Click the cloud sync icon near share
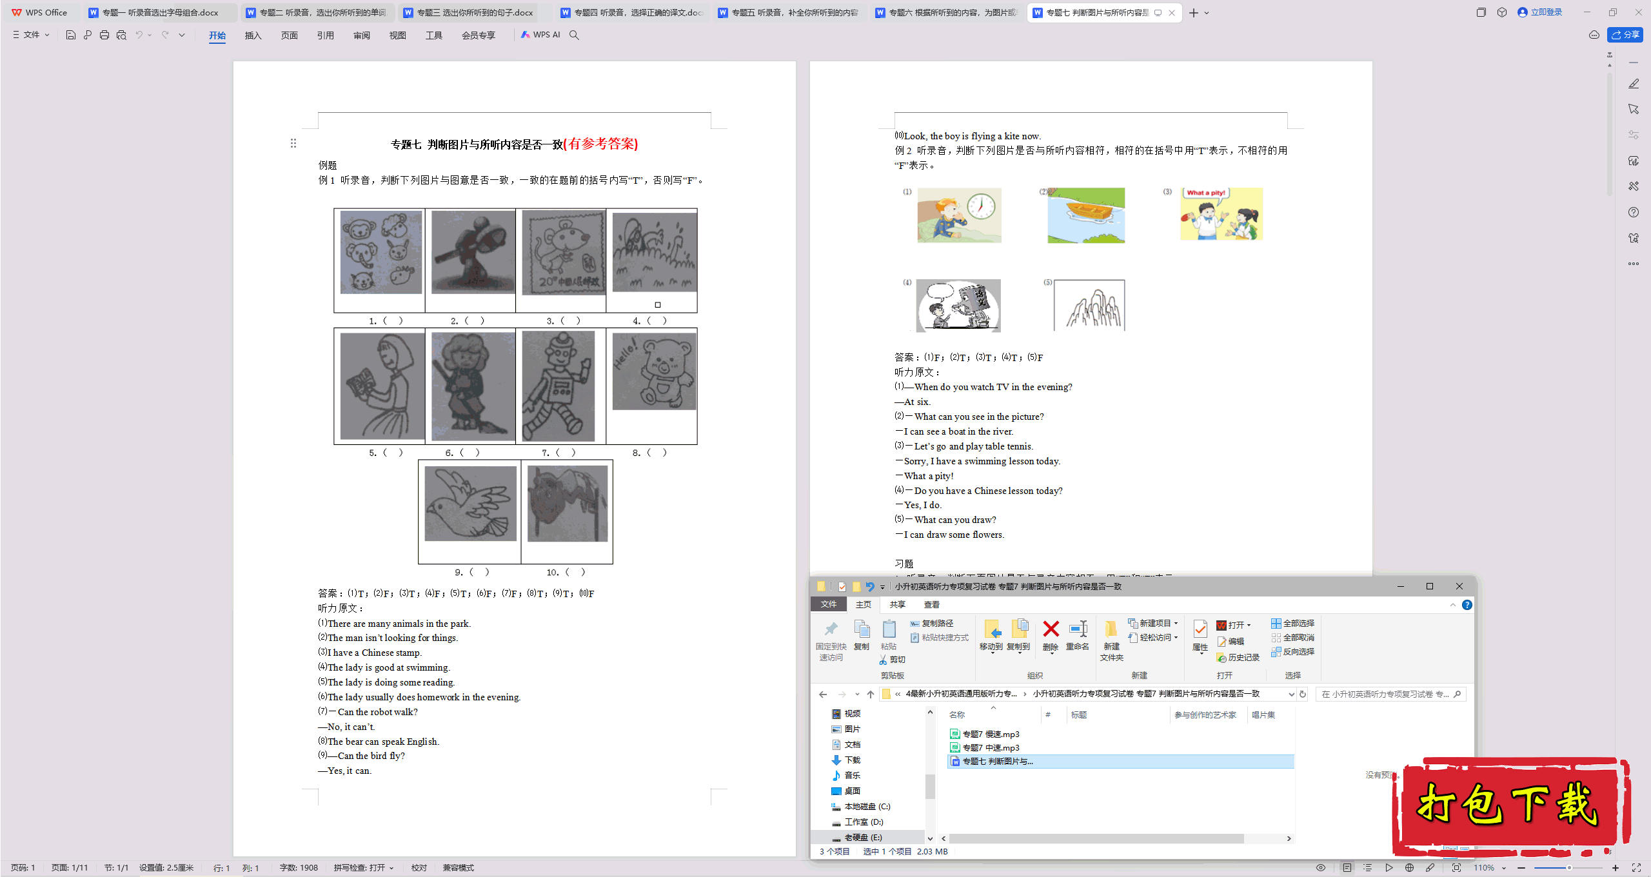1651x877 pixels. click(x=1594, y=35)
